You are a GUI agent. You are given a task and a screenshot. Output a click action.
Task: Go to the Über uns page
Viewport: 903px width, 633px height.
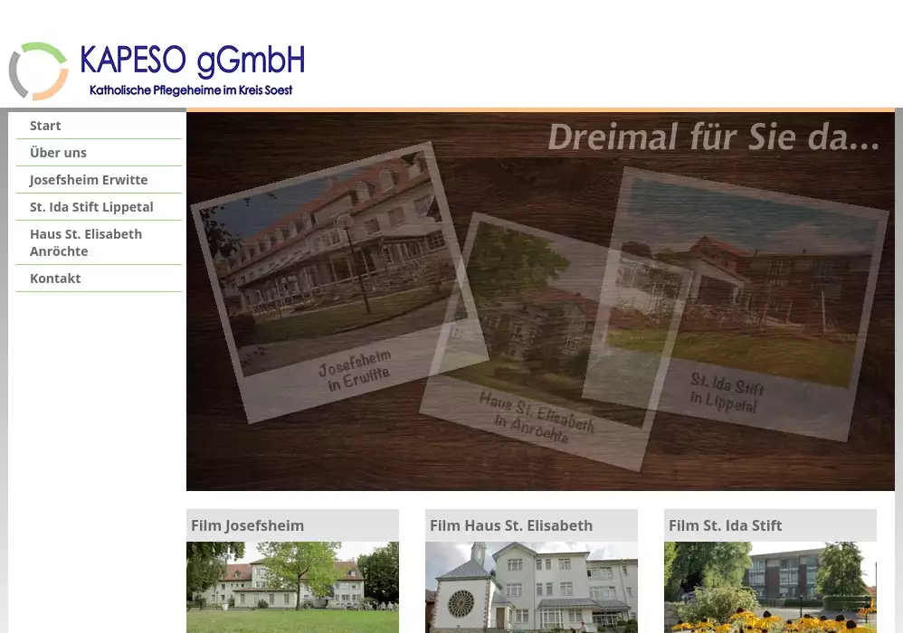pos(58,153)
